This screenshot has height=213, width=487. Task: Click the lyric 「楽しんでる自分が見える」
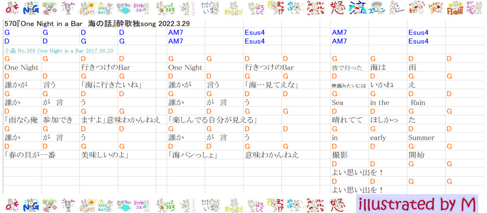pyautogui.click(x=213, y=120)
